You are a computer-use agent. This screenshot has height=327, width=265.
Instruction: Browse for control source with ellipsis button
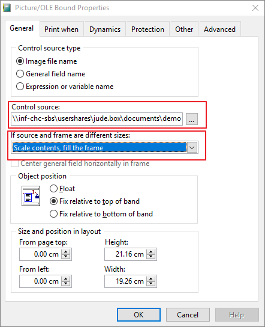click(192, 119)
